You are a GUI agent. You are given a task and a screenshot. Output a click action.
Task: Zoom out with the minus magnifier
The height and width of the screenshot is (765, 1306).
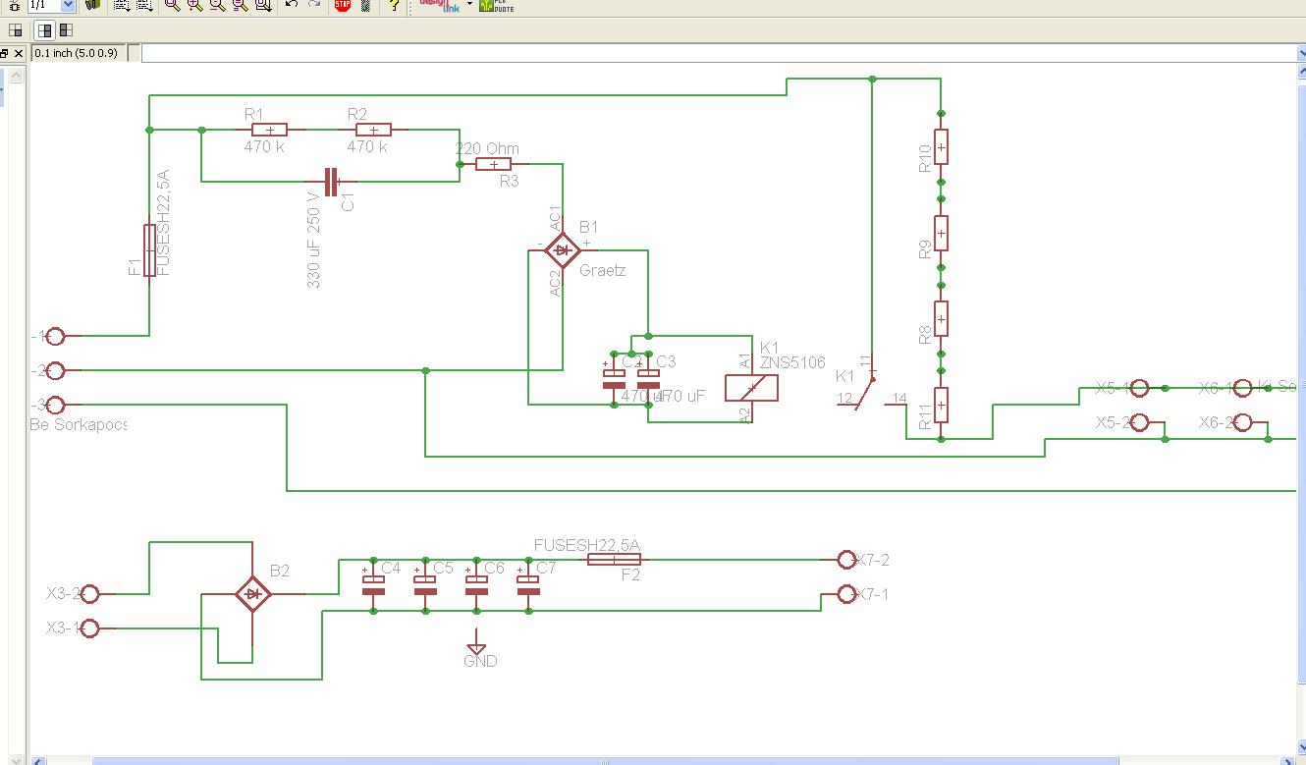(x=217, y=5)
